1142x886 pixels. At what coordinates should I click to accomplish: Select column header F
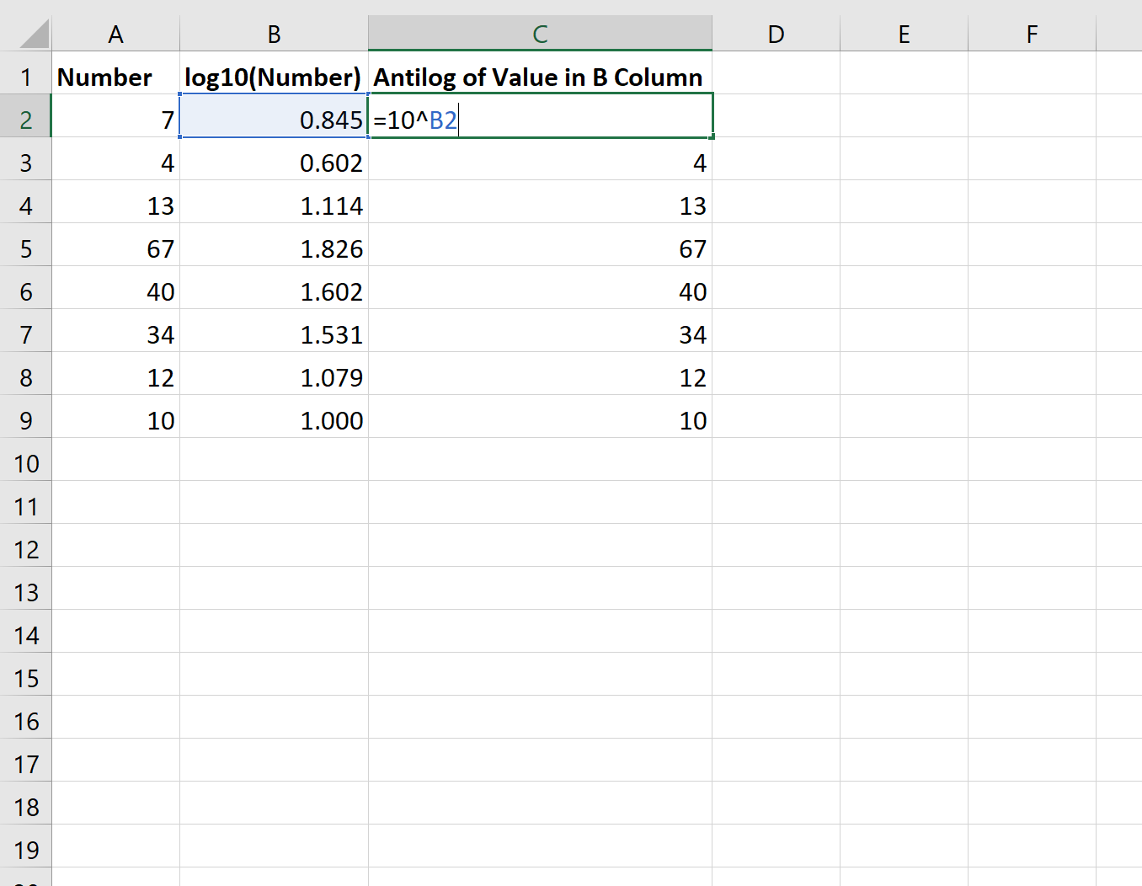1031,34
